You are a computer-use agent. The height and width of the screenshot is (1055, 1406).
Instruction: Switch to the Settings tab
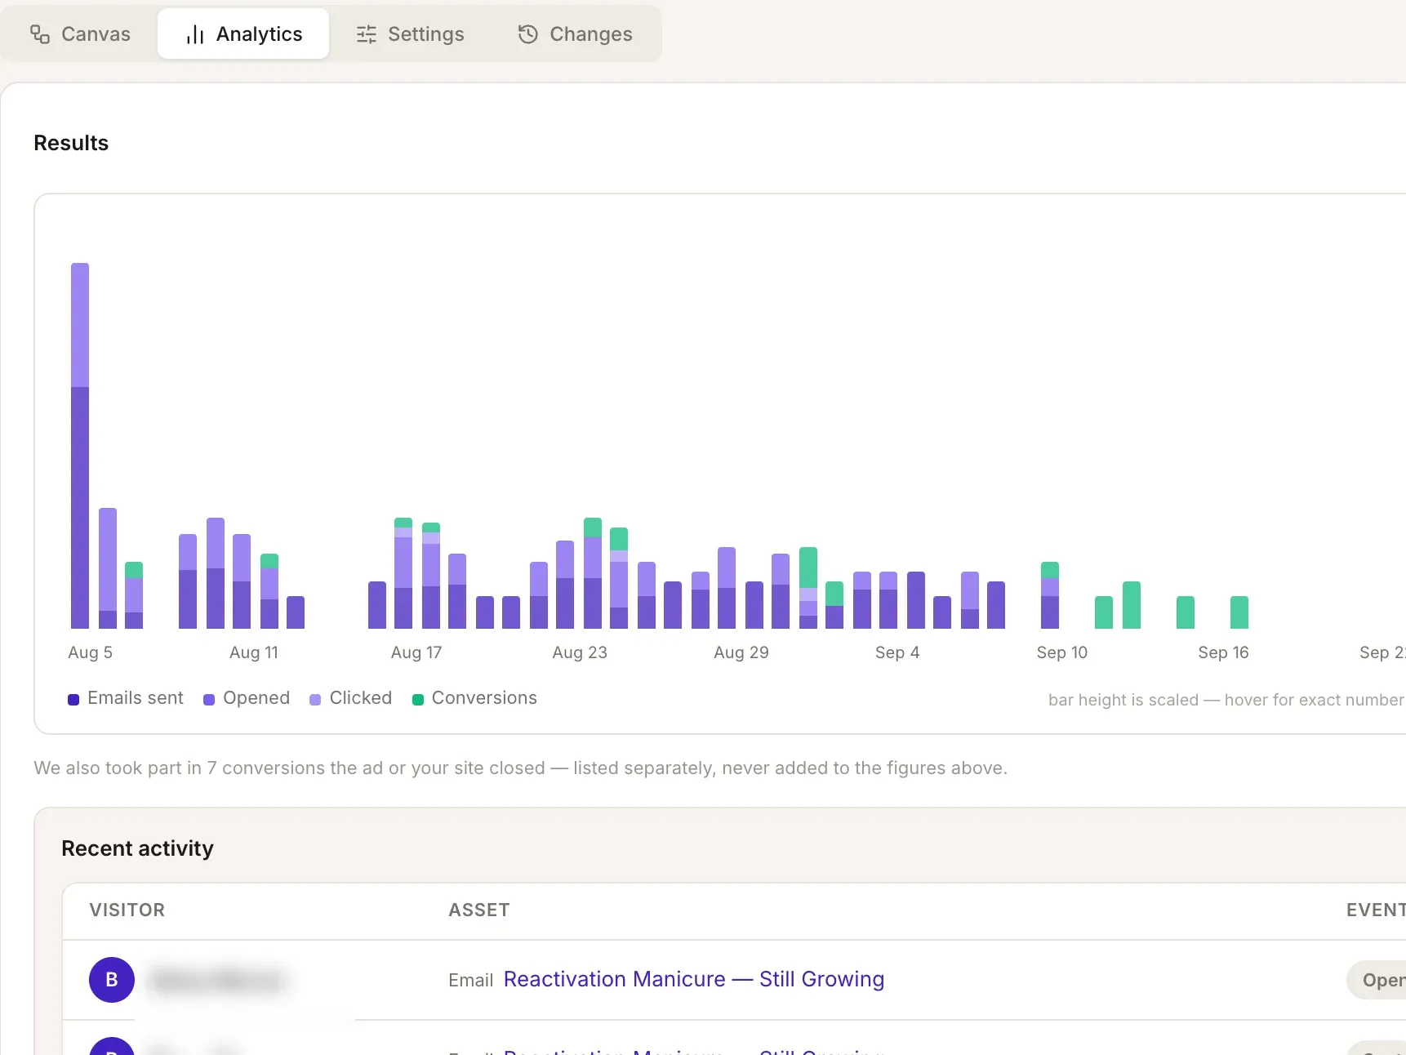tap(410, 34)
